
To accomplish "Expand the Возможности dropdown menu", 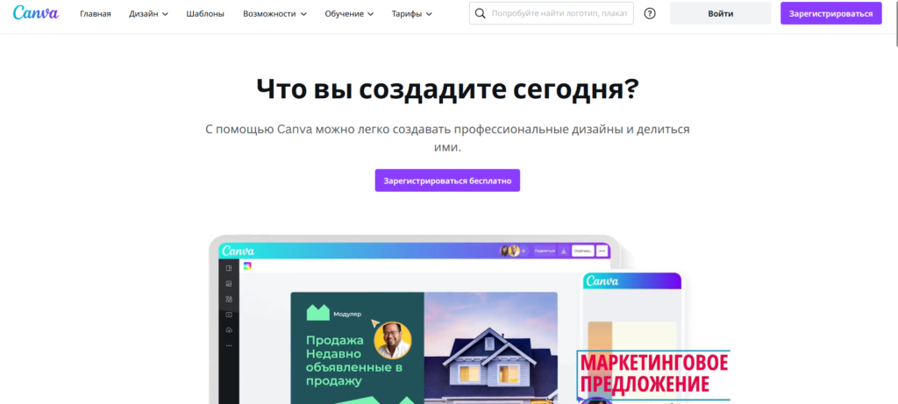I will point(274,14).
